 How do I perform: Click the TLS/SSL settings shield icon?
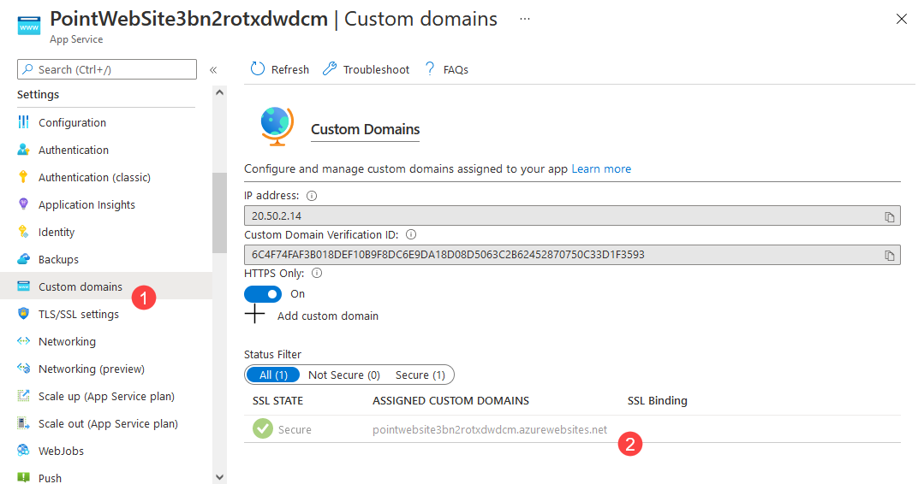point(23,313)
